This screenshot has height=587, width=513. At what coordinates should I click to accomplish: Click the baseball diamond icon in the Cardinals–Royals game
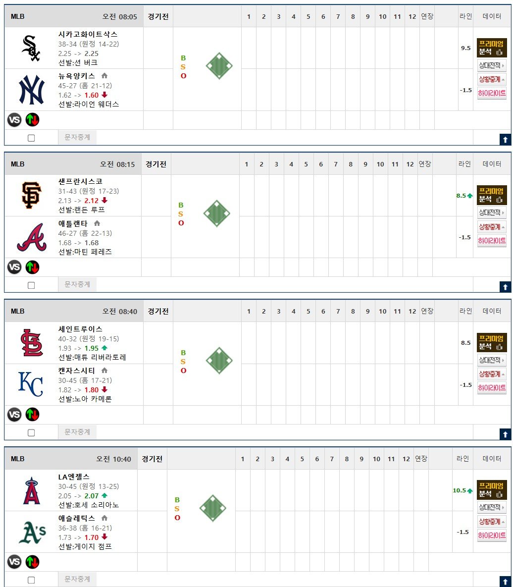219,361
